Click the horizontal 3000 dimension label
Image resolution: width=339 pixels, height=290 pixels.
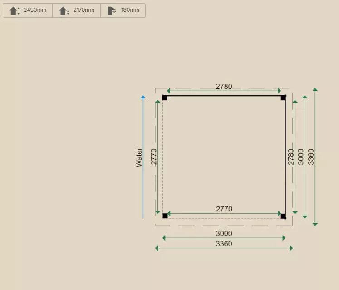(x=224, y=233)
